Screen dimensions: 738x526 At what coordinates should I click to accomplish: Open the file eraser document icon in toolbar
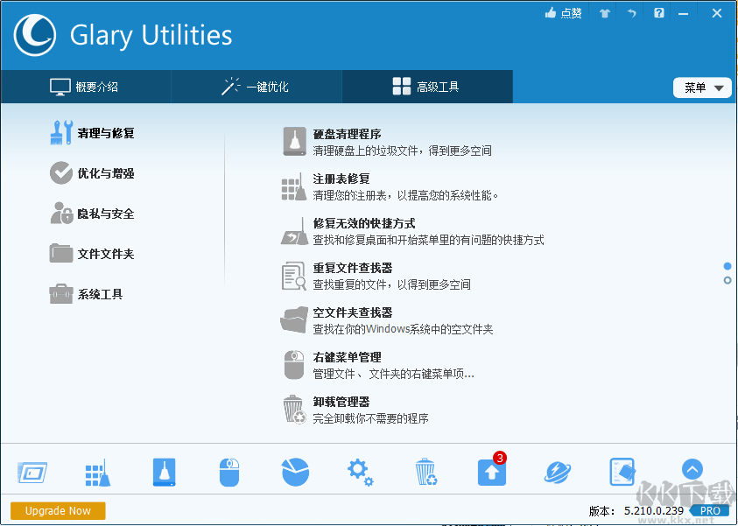[x=622, y=472]
